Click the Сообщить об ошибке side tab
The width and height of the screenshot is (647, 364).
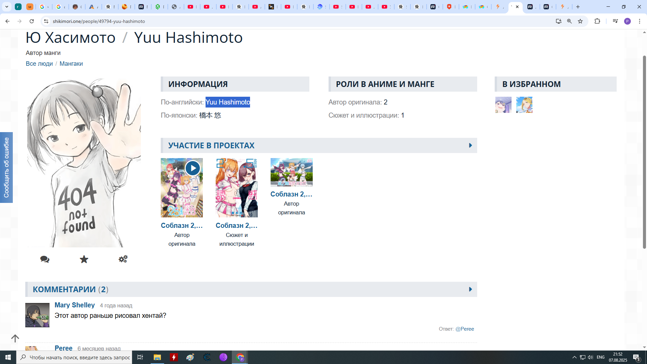(x=6, y=168)
